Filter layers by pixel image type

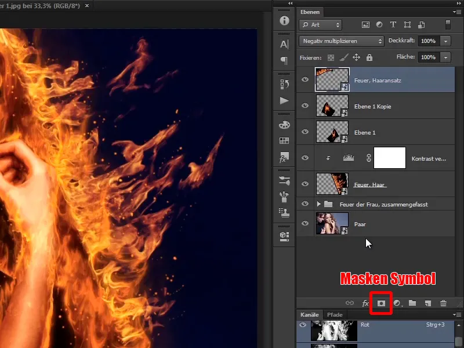tap(365, 25)
